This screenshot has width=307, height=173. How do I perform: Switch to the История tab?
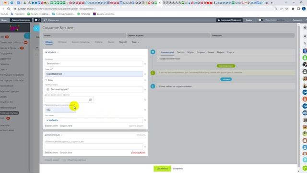(62, 42)
